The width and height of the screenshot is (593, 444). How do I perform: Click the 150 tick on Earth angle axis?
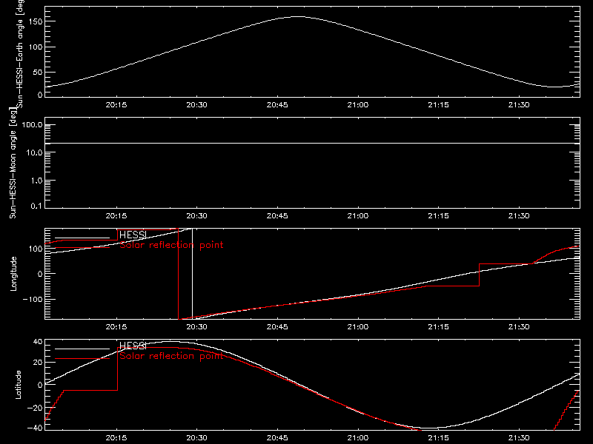37,21
